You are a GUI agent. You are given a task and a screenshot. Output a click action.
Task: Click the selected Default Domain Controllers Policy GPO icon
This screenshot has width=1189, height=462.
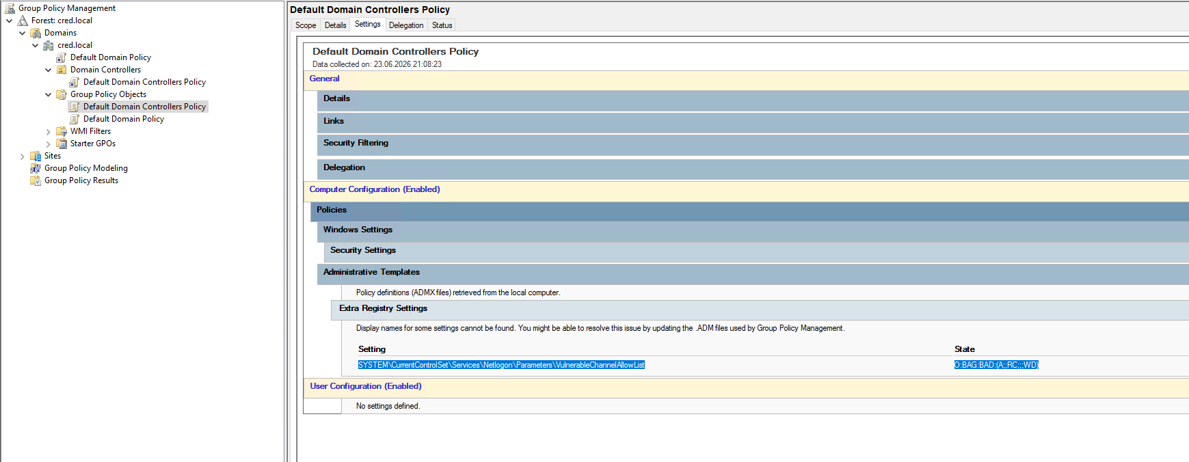tap(75, 107)
